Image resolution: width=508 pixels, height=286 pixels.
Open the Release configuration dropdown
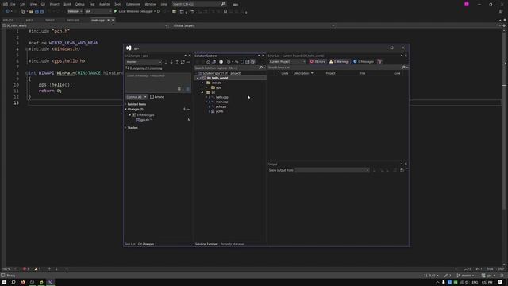75,11
